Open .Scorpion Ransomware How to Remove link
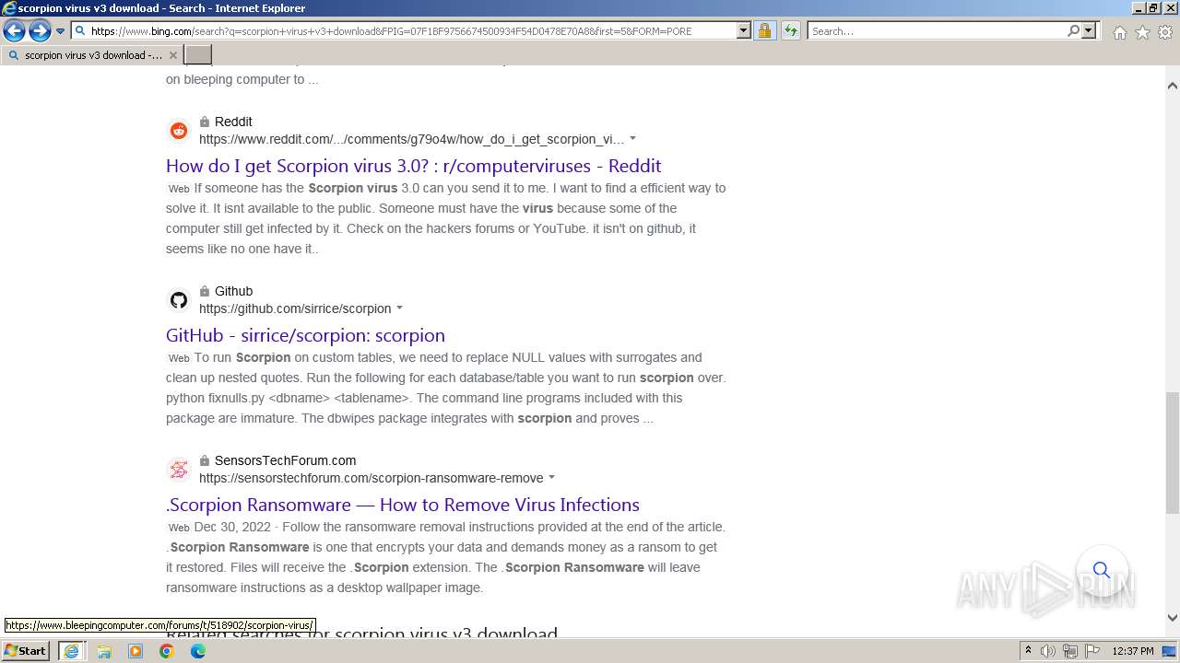 point(403,505)
